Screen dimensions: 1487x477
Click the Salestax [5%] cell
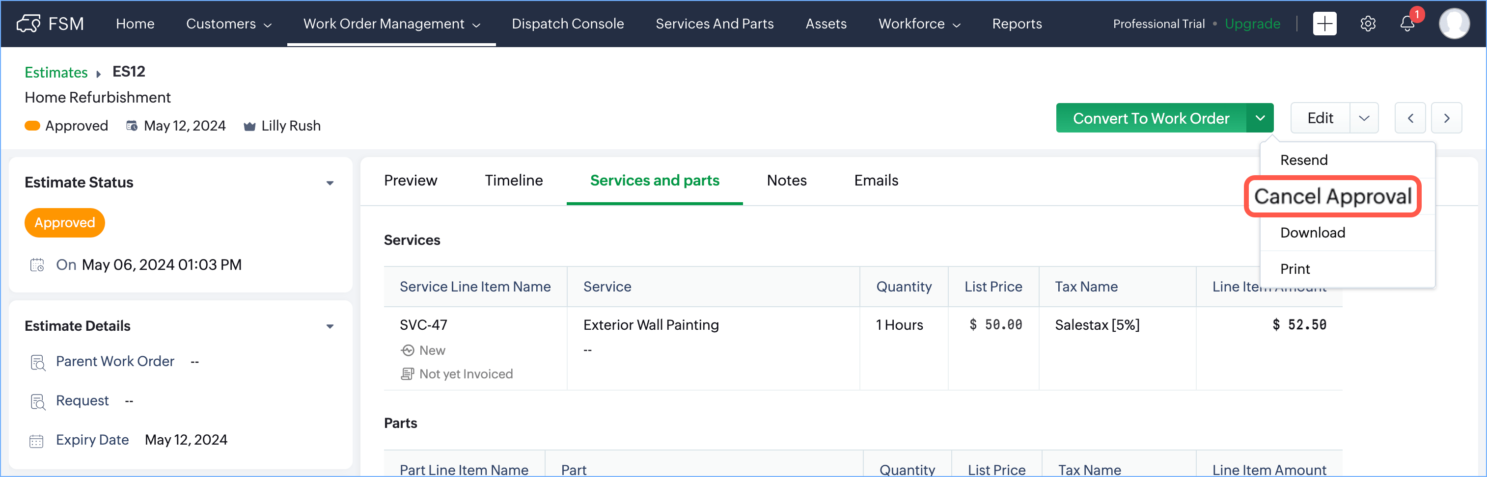coord(1097,325)
